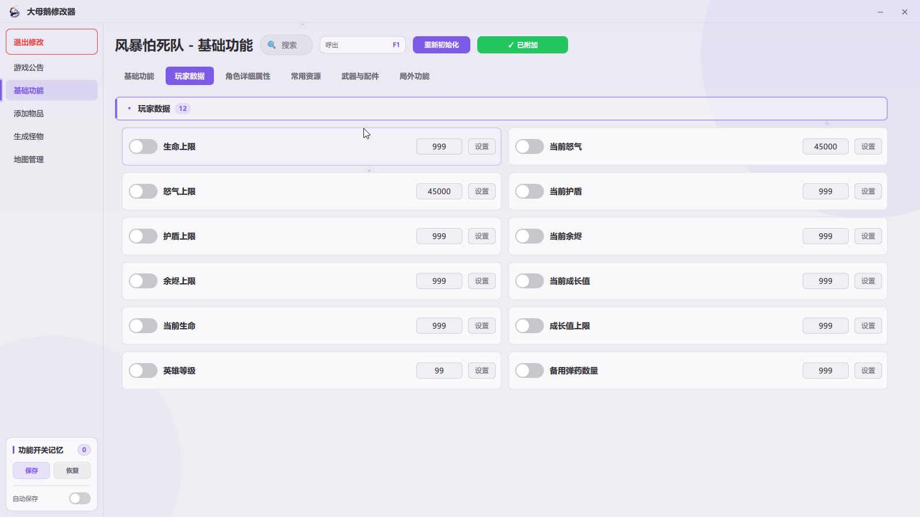Turn on the 当前生命 switch
The image size is (920, 517).
(x=143, y=326)
